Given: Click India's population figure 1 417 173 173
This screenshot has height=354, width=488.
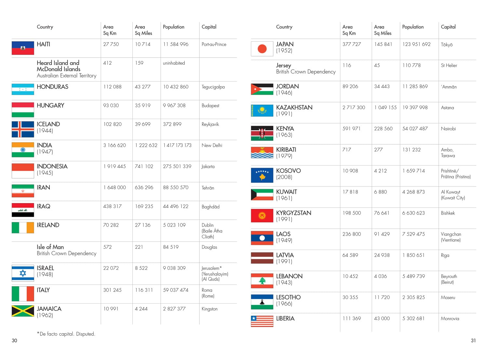Looking at the screenshot, I should point(177,145).
